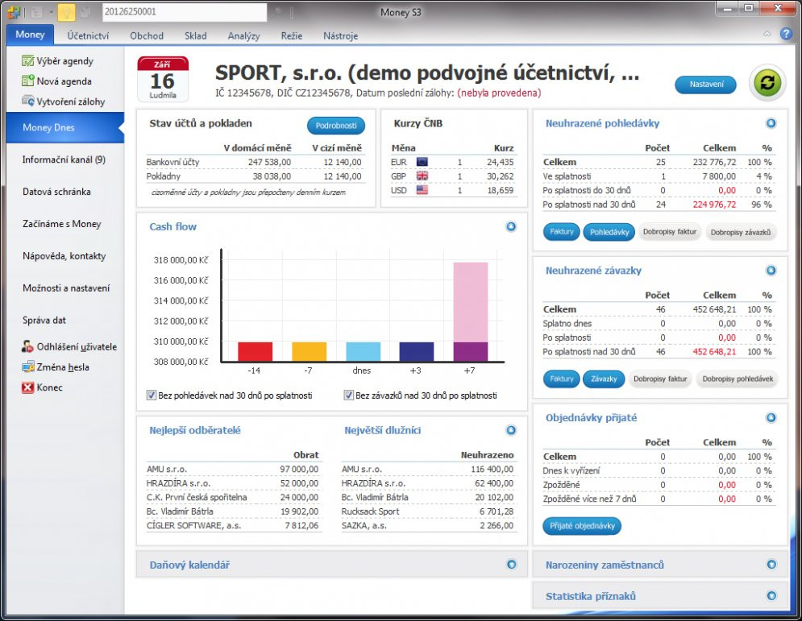Screen dimensions: 802x621
Task: Expand the Statistika příznaků panel
Action: click(x=771, y=596)
